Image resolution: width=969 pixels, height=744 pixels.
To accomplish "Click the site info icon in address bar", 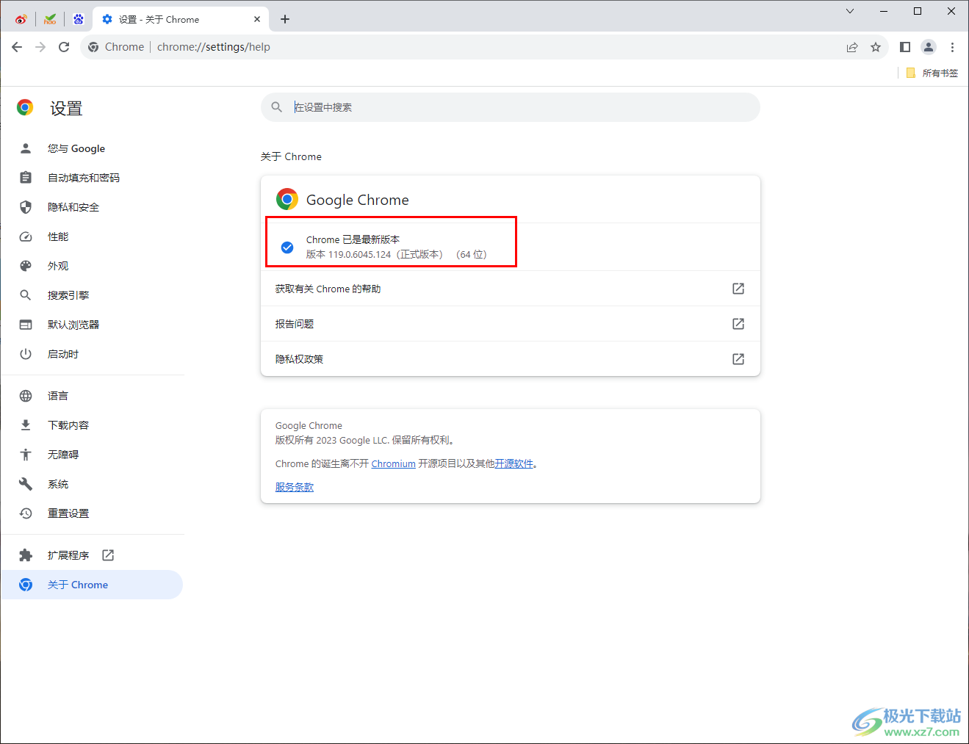I will (x=93, y=47).
